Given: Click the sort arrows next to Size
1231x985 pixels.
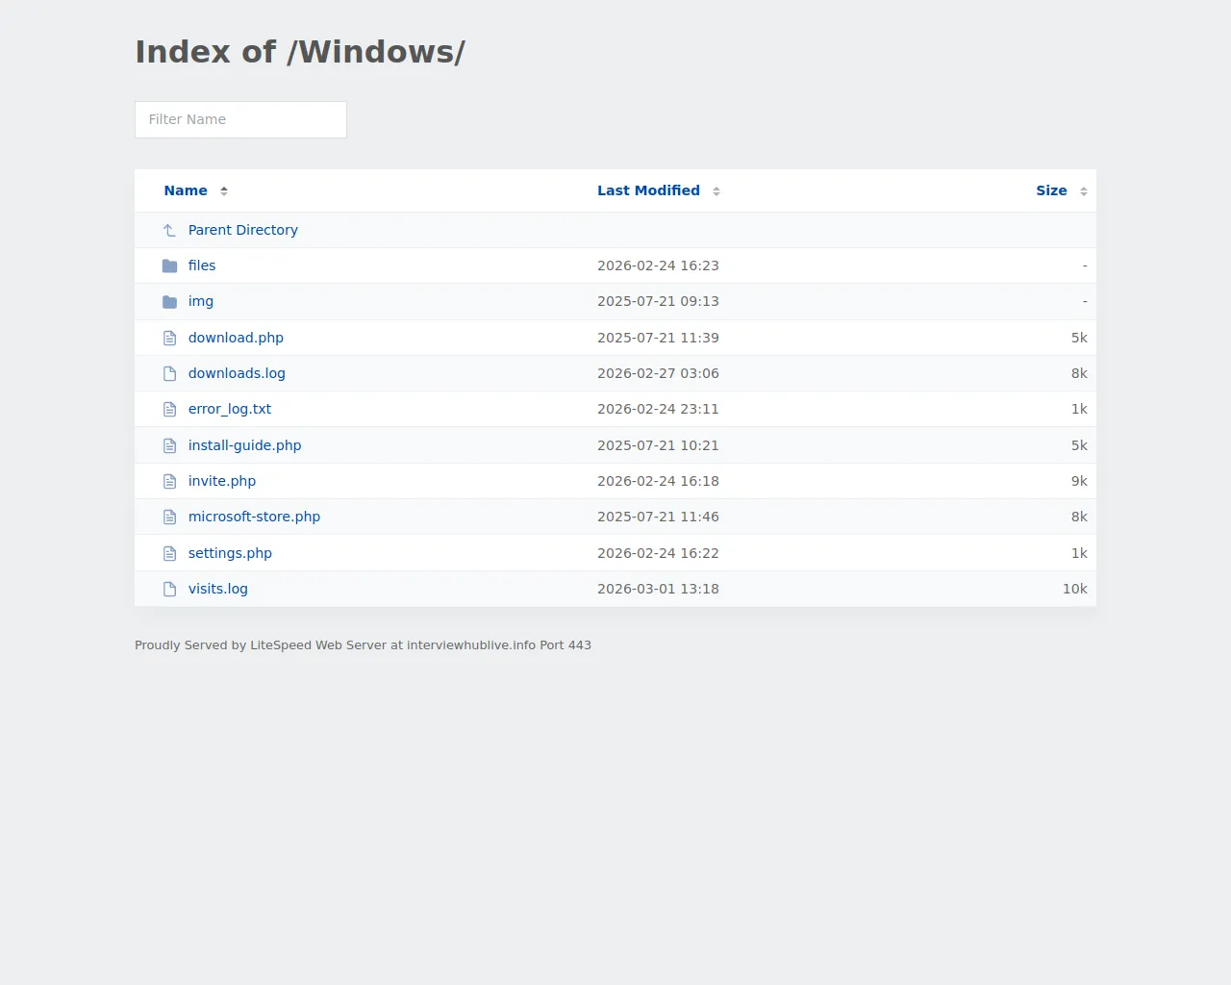Looking at the screenshot, I should coord(1084,191).
